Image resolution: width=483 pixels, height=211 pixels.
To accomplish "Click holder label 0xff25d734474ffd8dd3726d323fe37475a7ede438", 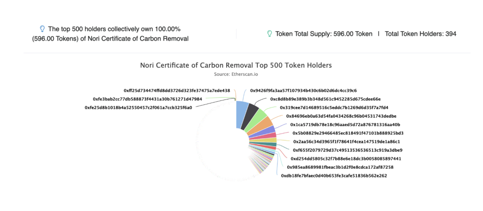I will coord(177,91).
